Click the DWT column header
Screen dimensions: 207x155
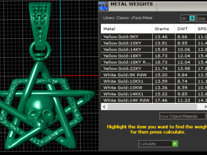185,29
